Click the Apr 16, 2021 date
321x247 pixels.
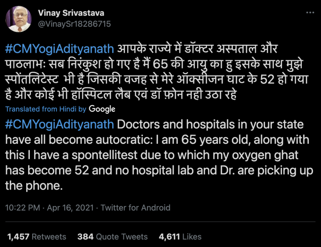[70, 208]
